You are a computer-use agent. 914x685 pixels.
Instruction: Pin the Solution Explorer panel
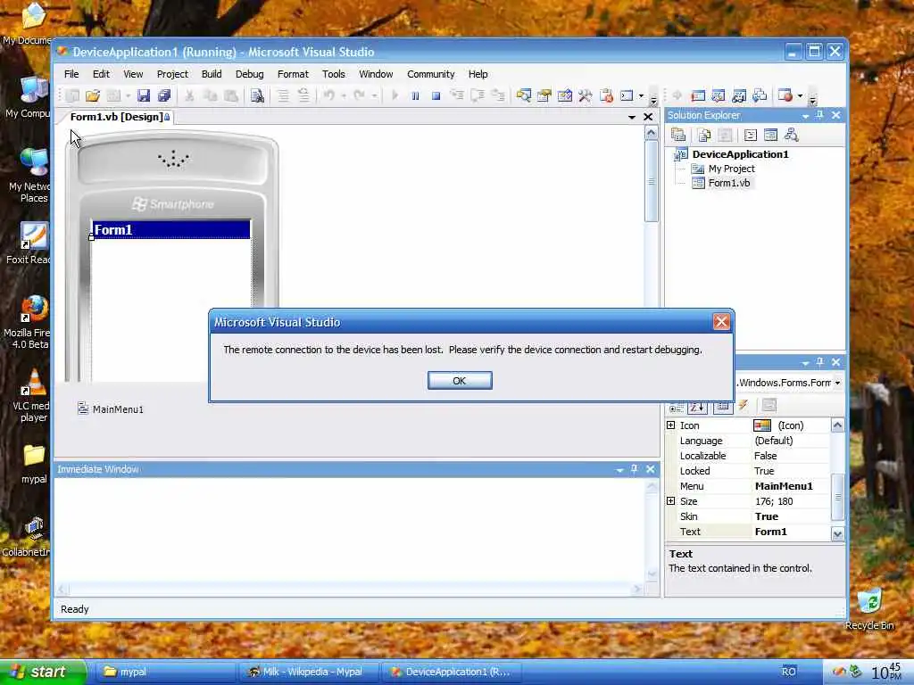[x=819, y=115]
